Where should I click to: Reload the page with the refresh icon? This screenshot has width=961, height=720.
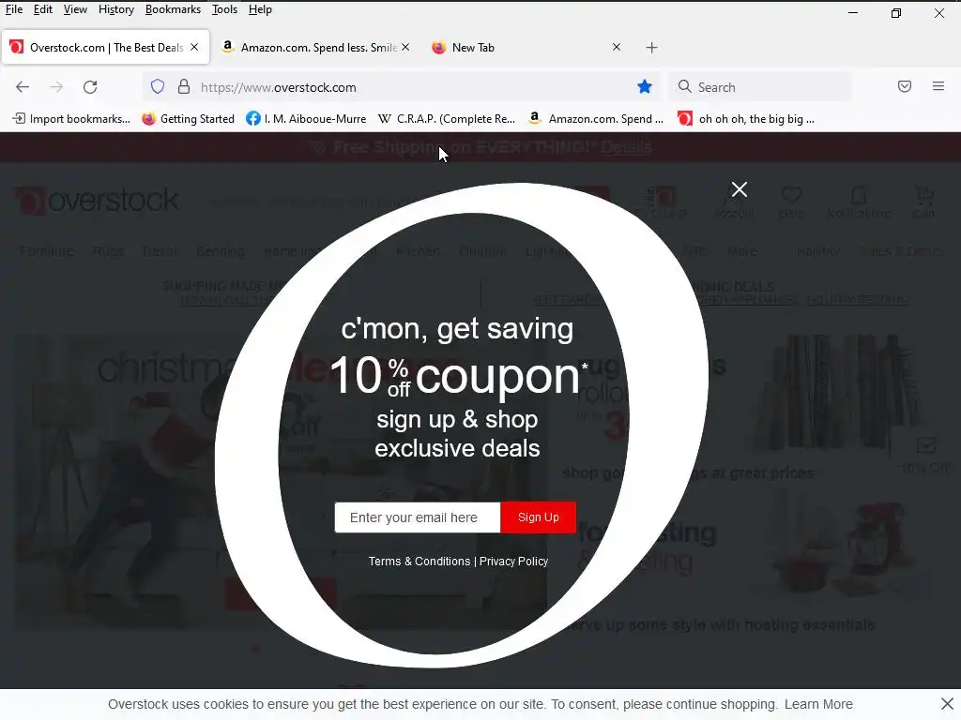point(90,87)
